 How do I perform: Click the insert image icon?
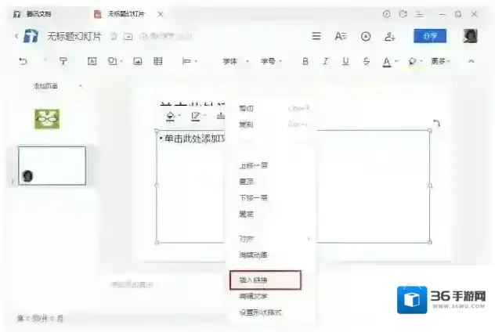click(138, 61)
